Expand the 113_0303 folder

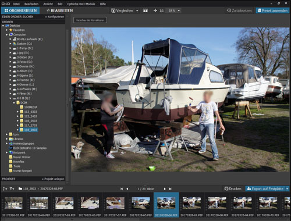[17, 112]
